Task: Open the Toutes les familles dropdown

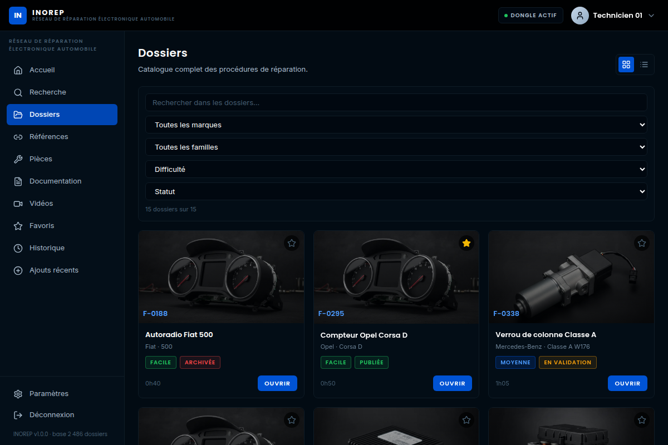Action: (396, 147)
